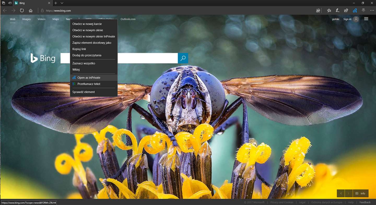Show next background image arrow
The height and width of the screenshot is (205, 376).
[349, 193]
